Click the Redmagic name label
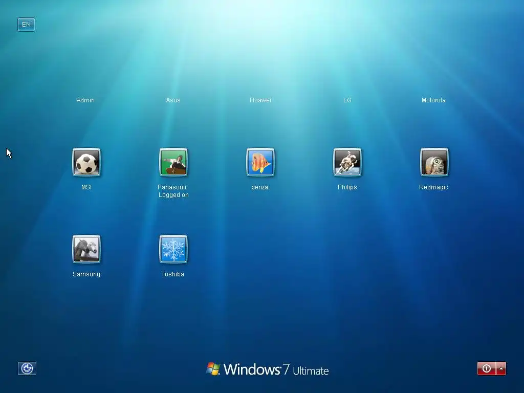 pyautogui.click(x=433, y=187)
